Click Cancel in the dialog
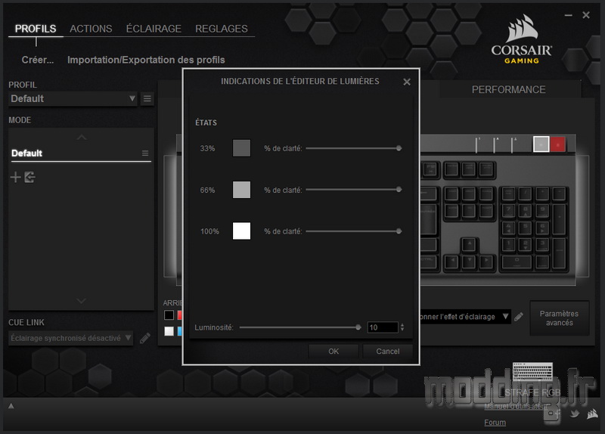The height and width of the screenshot is (434, 605). [388, 352]
